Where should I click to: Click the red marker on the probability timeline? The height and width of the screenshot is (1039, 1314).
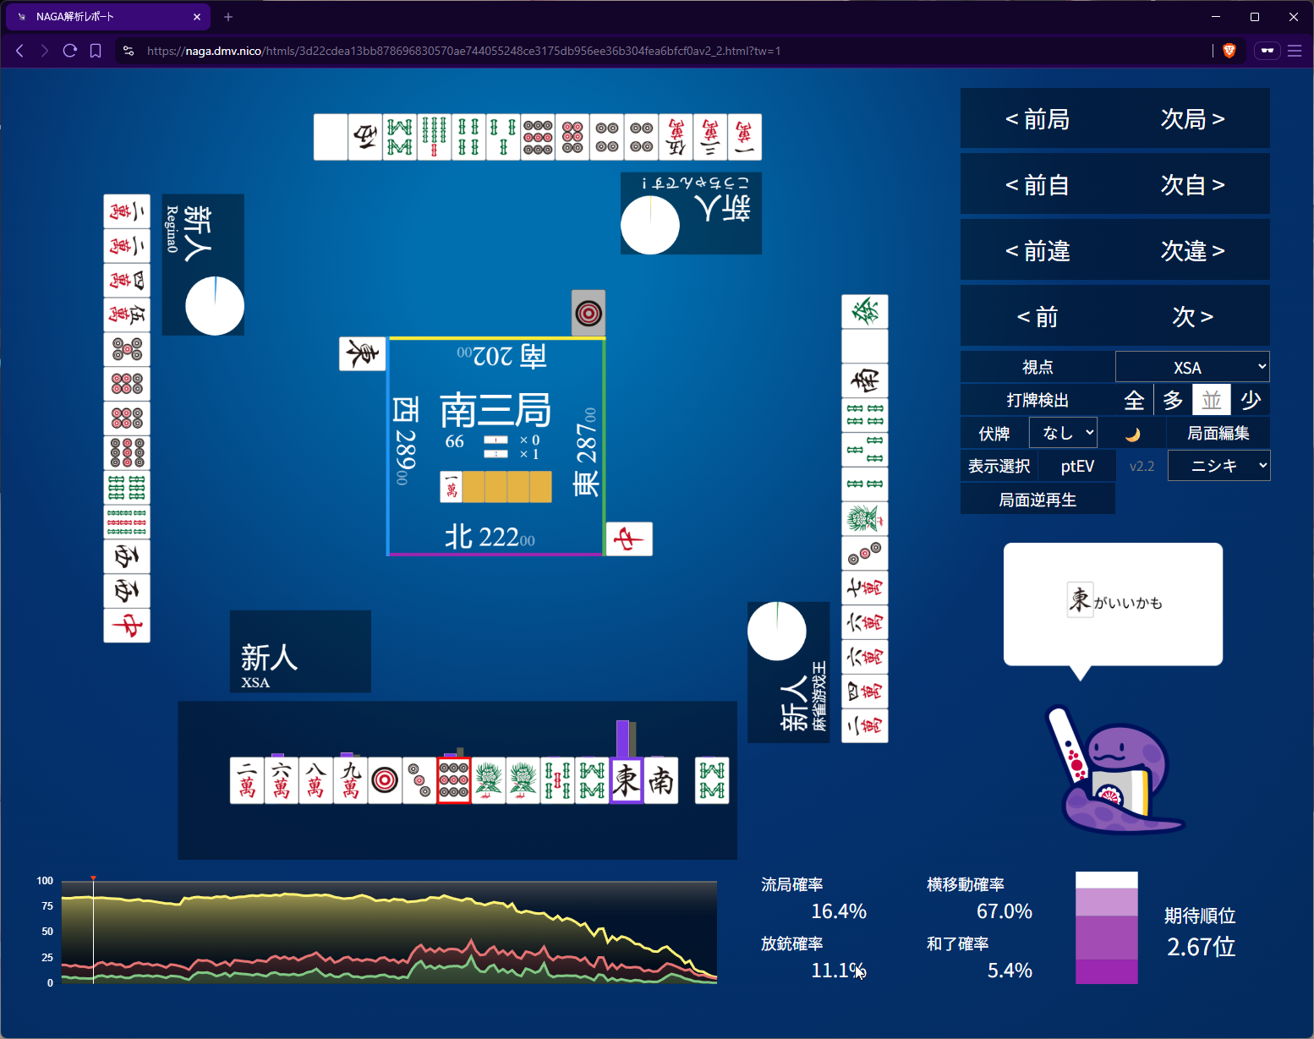93,879
